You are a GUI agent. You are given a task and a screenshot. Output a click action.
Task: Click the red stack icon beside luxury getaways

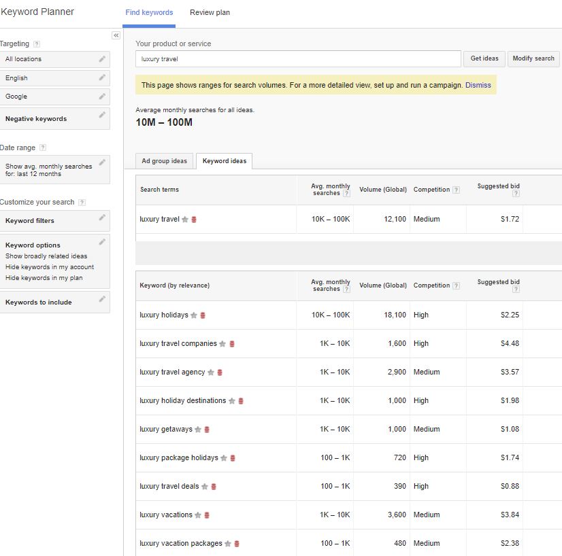pyautogui.click(x=207, y=430)
